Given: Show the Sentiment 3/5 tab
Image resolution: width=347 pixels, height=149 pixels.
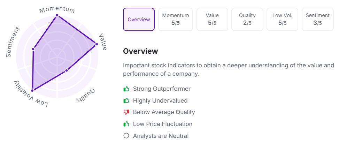Looking at the screenshot, I should tap(317, 20).
